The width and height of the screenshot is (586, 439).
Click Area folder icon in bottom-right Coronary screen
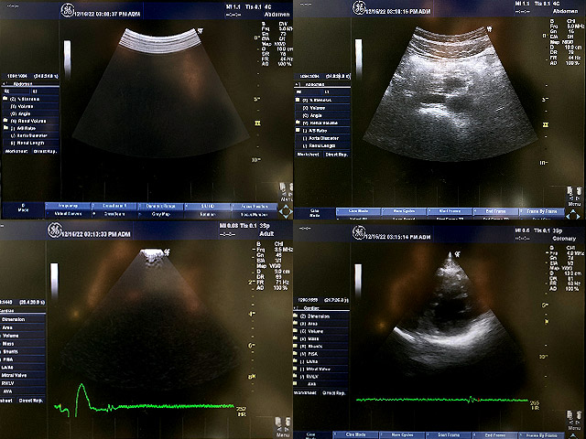296,323
